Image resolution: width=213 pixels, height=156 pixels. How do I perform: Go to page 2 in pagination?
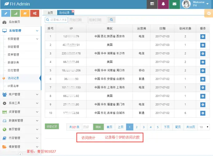point(137,127)
